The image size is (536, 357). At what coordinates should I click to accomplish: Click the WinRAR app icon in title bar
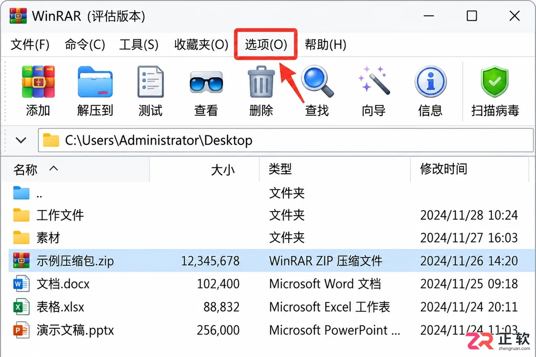pyautogui.click(x=18, y=16)
